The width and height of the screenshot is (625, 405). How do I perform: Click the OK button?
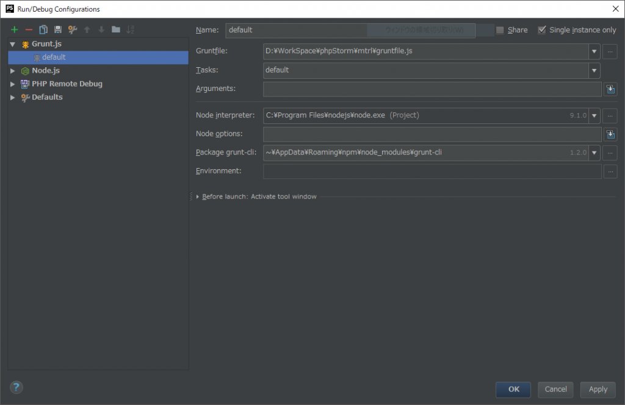(513, 389)
